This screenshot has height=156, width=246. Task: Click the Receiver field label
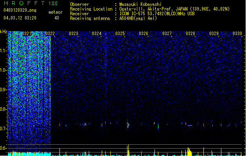79,14
